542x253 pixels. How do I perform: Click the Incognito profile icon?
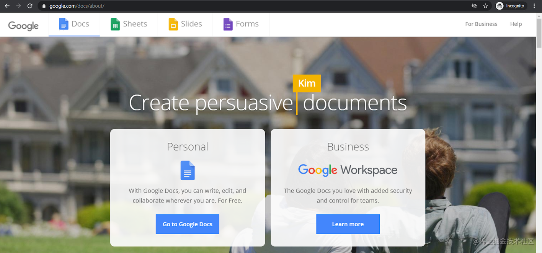point(500,6)
